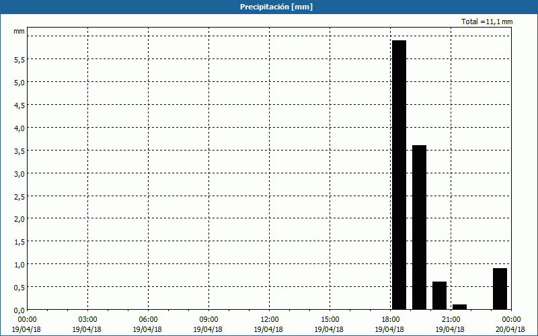
Task: Click the 0,5 y-axis label
Action: tap(20, 288)
